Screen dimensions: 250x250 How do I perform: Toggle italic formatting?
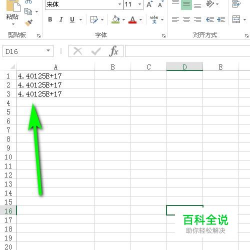pyautogui.click(x=61, y=19)
